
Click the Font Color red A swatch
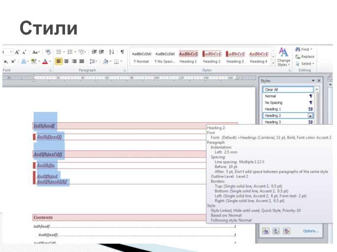(x=44, y=61)
